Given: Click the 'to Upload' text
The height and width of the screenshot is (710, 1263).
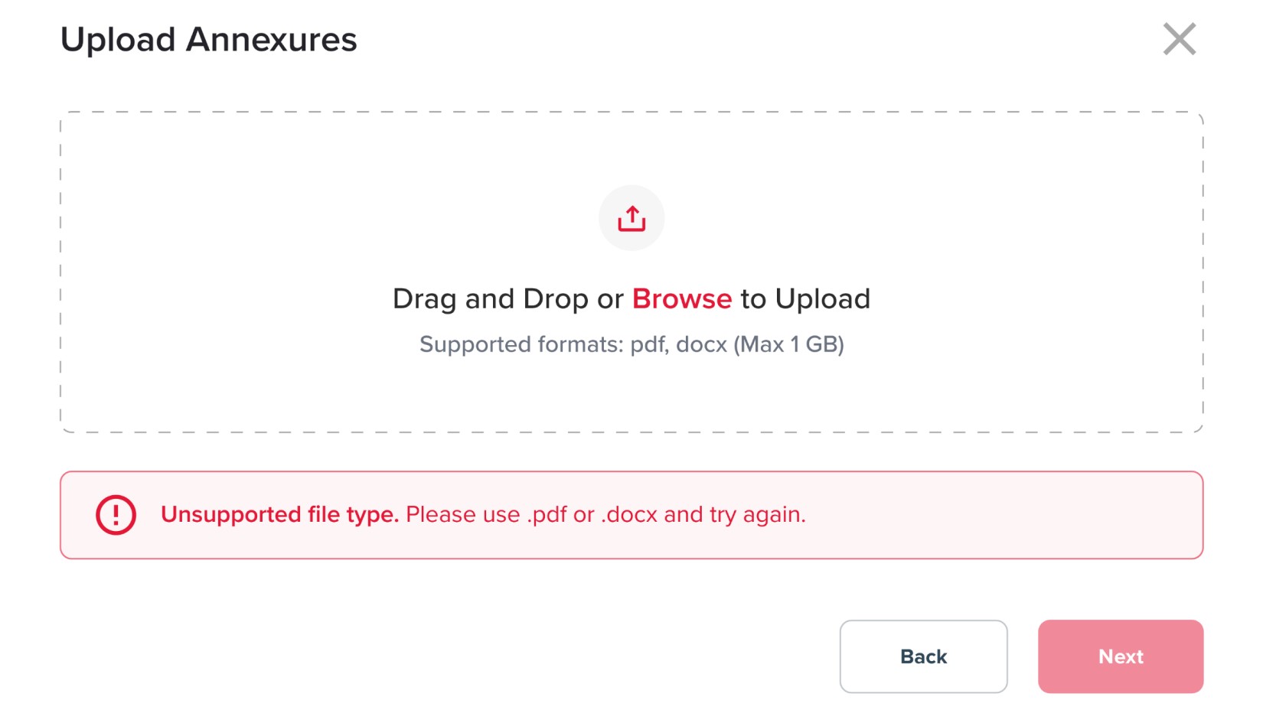Looking at the screenshot, I should (x=805, y=299).
